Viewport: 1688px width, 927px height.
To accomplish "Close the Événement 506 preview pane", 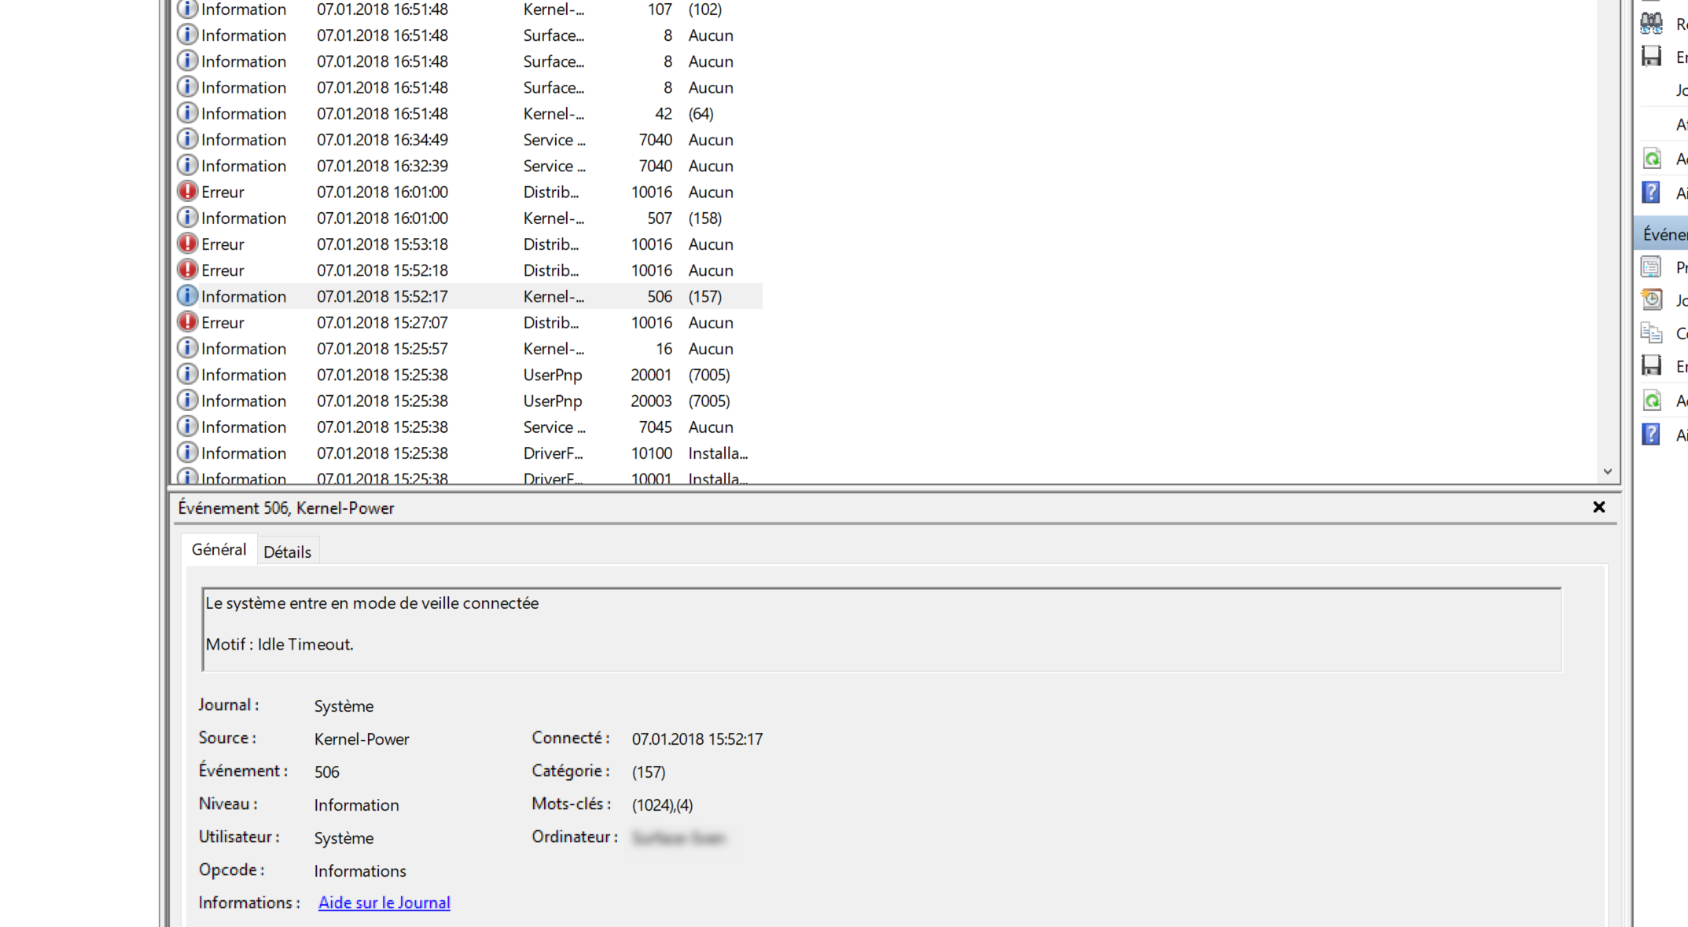I will tap(1598, 507).
